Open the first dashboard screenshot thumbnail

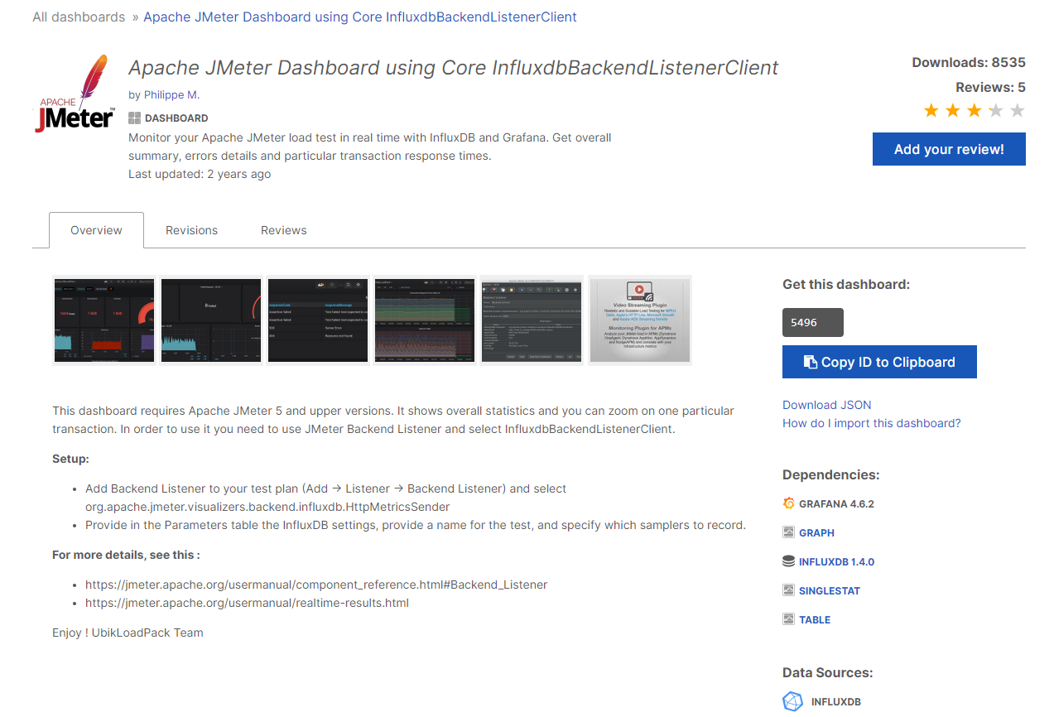[x=103, y=320]
